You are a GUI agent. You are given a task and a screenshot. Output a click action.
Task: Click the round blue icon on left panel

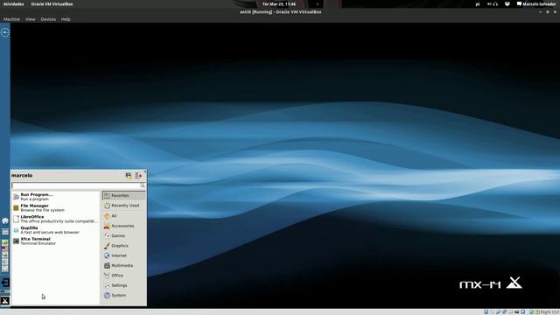pos(5,221)
